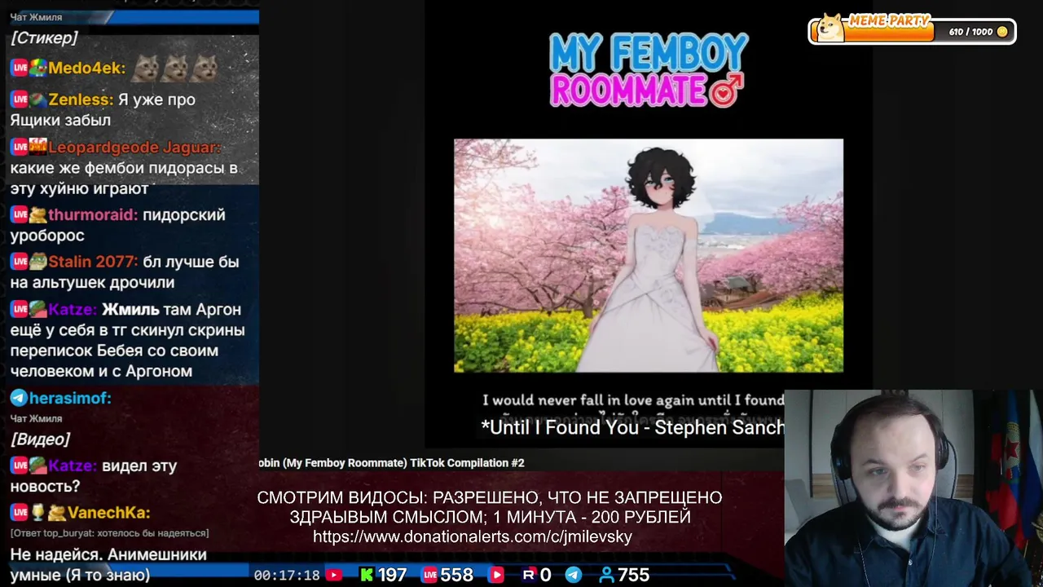Image resolution: width=1043 pixels, height=587 pixels.
Task: Click the streamer webcam feed
Action: (x=913, y=488)
